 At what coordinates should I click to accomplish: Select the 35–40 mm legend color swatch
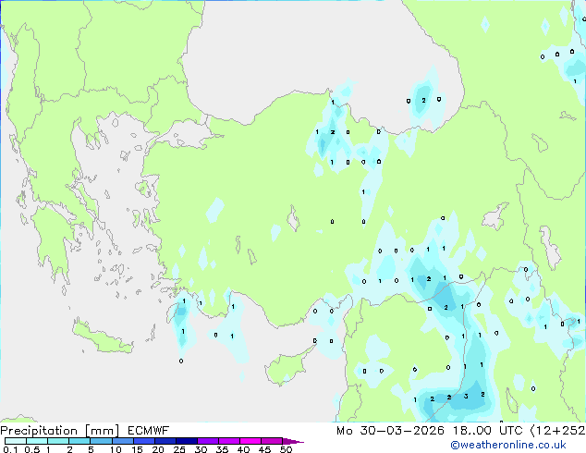(229, 441)
